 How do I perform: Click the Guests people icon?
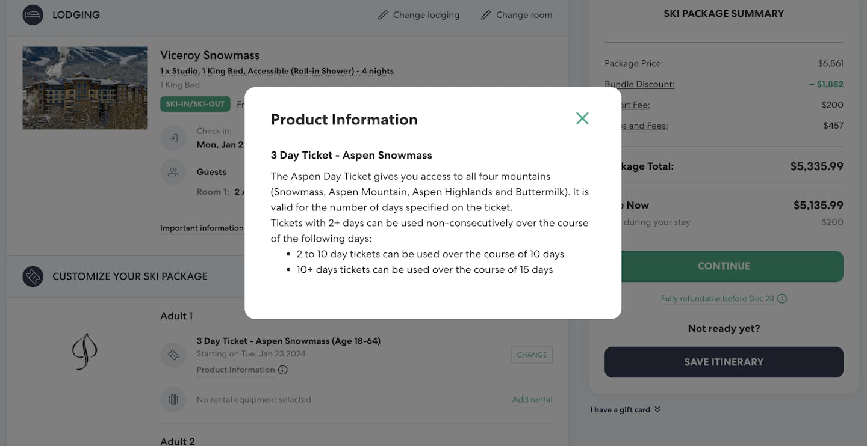pos(173,172)
